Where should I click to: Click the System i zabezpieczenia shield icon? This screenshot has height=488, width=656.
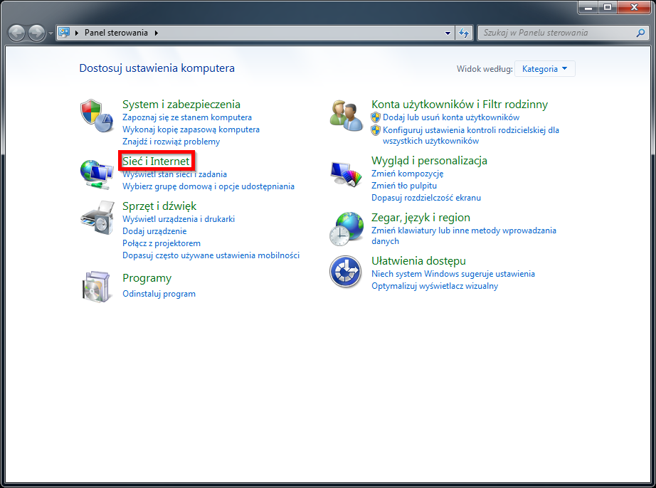click(96, 112)
